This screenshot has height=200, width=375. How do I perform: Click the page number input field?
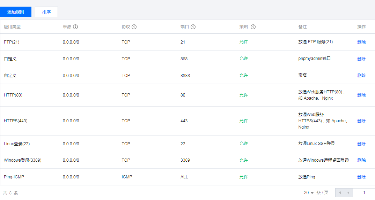(x=364, y=193)
